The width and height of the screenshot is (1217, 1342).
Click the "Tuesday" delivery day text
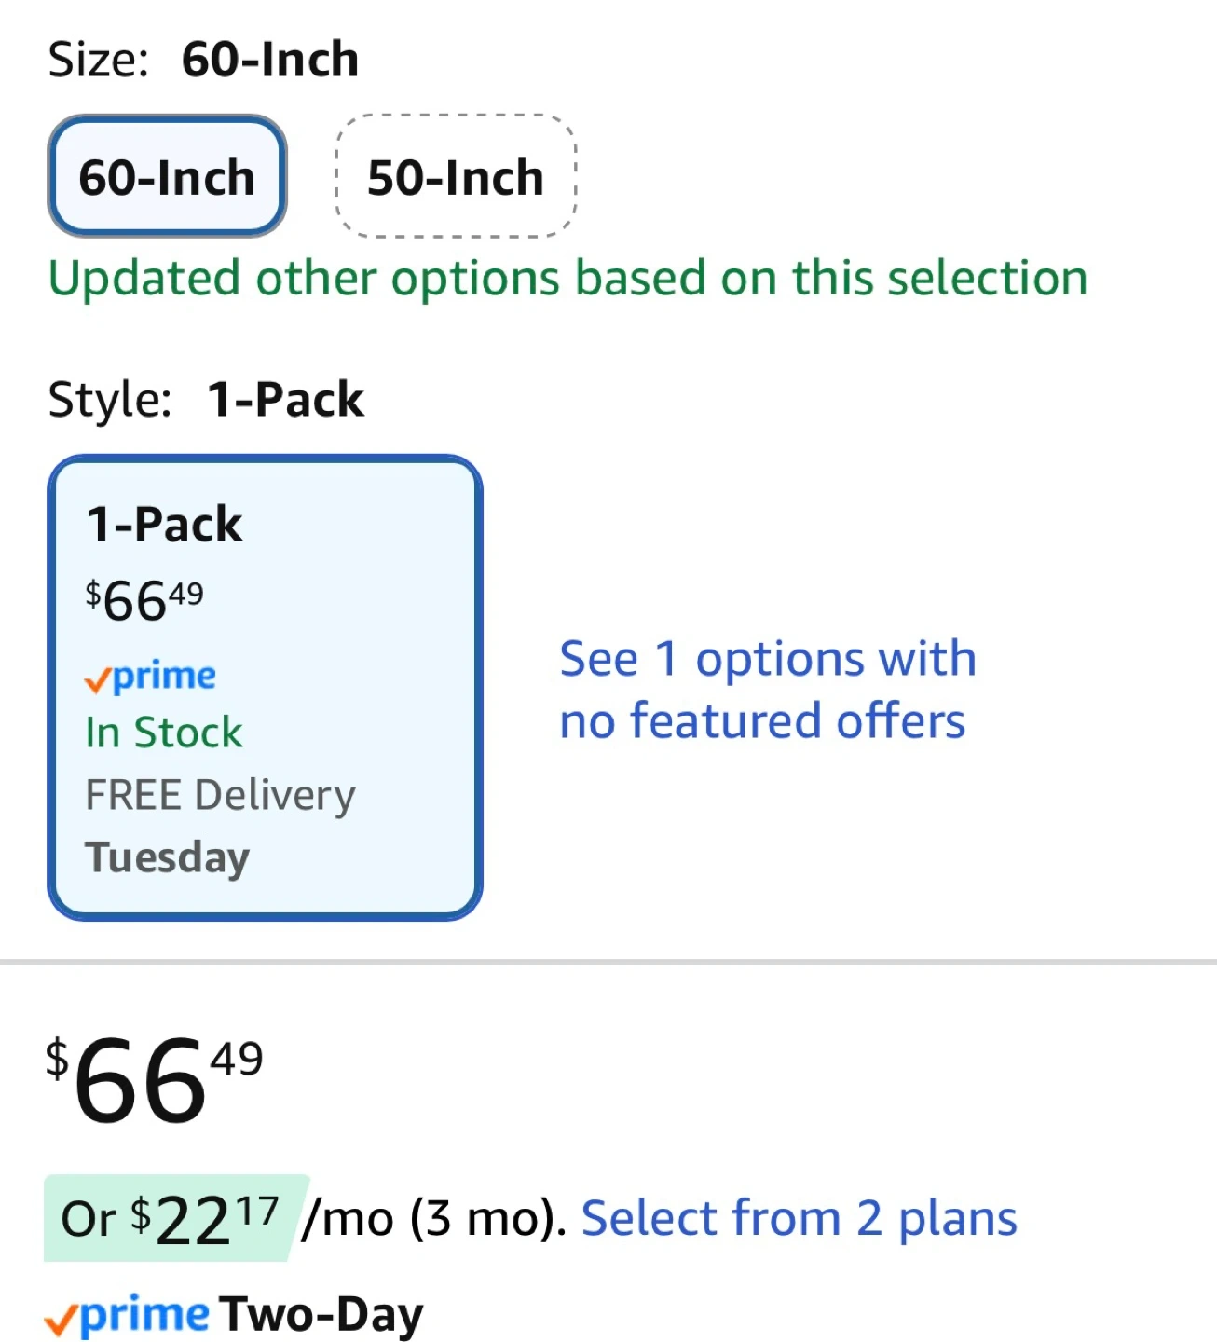click(x=168, y=856)
